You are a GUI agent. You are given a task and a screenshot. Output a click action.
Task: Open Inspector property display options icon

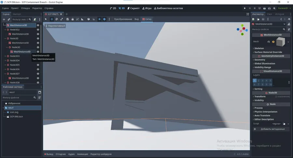click(x=289, y=29)
